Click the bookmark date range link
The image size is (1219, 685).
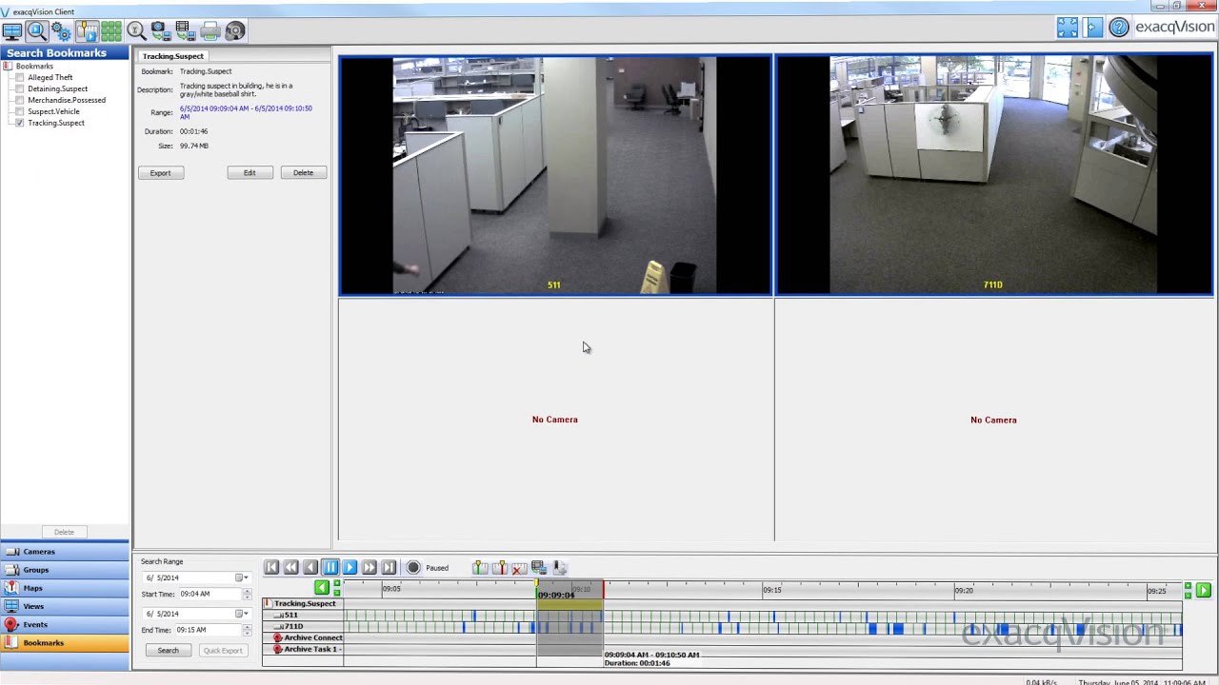coord(246,112)
